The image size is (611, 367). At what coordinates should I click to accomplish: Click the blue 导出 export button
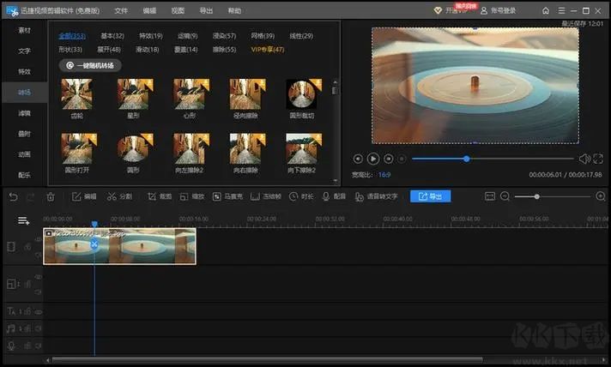tap(430, 196)
